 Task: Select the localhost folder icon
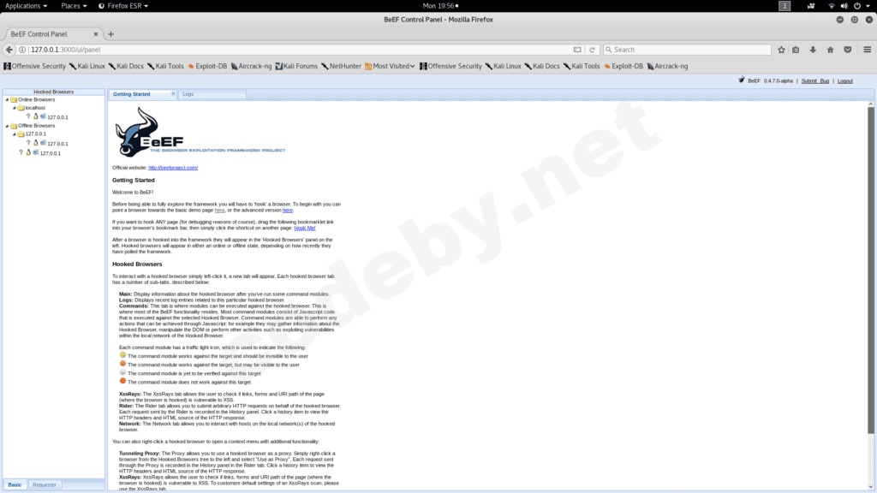[x=21, y=108]
